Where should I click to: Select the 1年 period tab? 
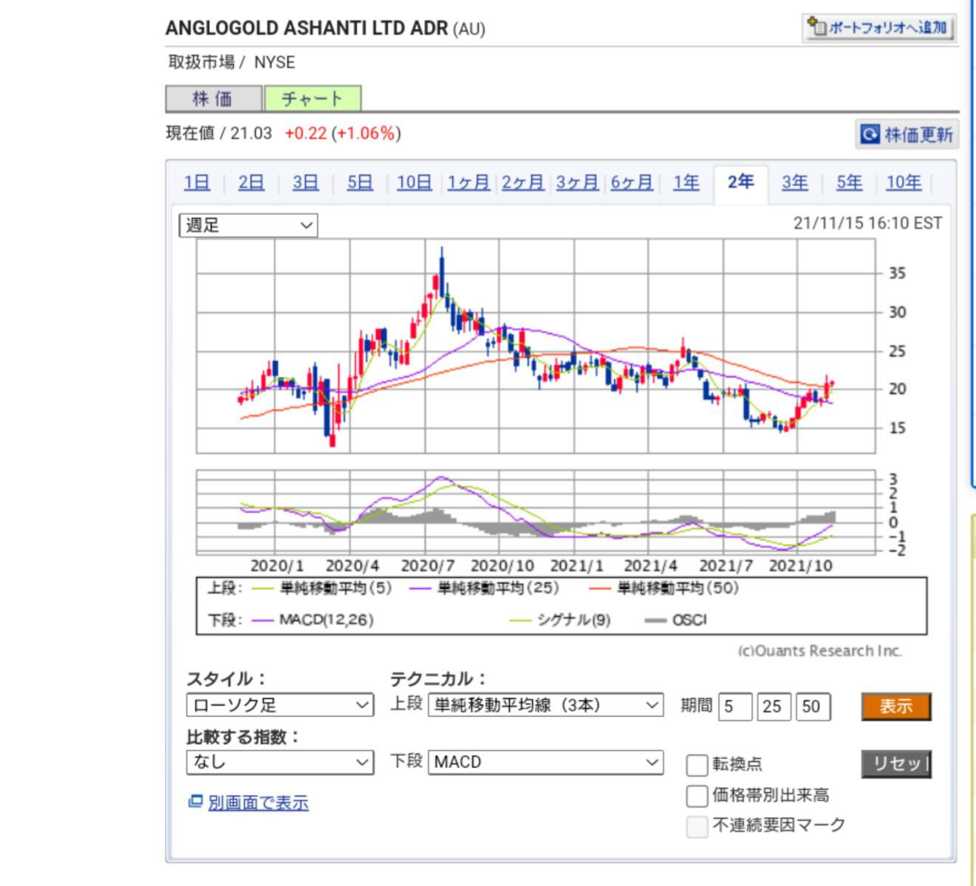[x=686, y=183]
